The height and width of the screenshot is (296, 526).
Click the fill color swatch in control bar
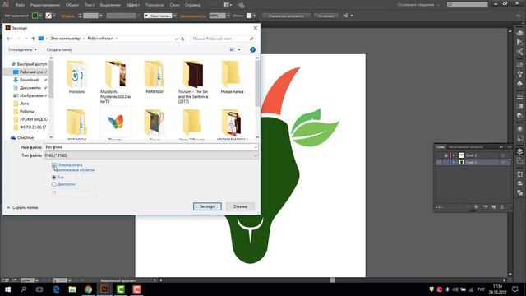coord(35,16)
